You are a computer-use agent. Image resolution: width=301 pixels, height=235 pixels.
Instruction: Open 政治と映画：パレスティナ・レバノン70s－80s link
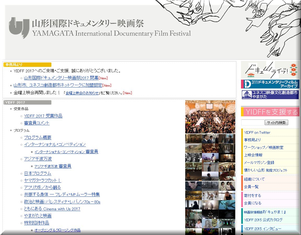62,202
